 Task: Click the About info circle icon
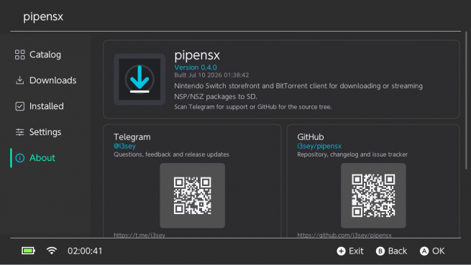tap(20, 158)
